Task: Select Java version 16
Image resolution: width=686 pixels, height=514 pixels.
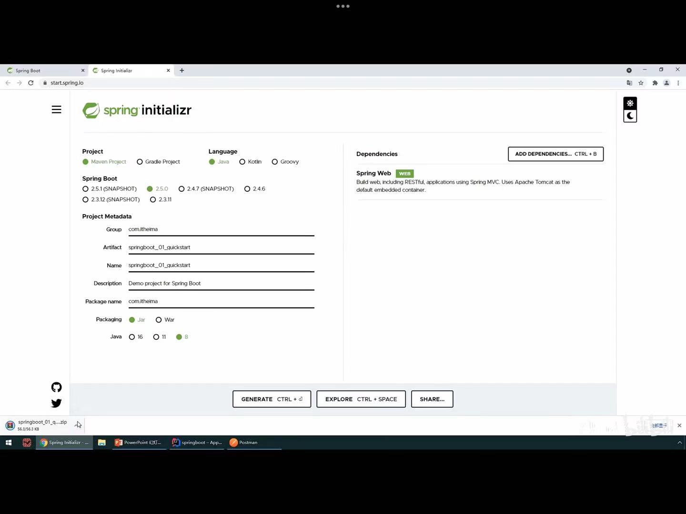Action: click(x=132, y=337)
